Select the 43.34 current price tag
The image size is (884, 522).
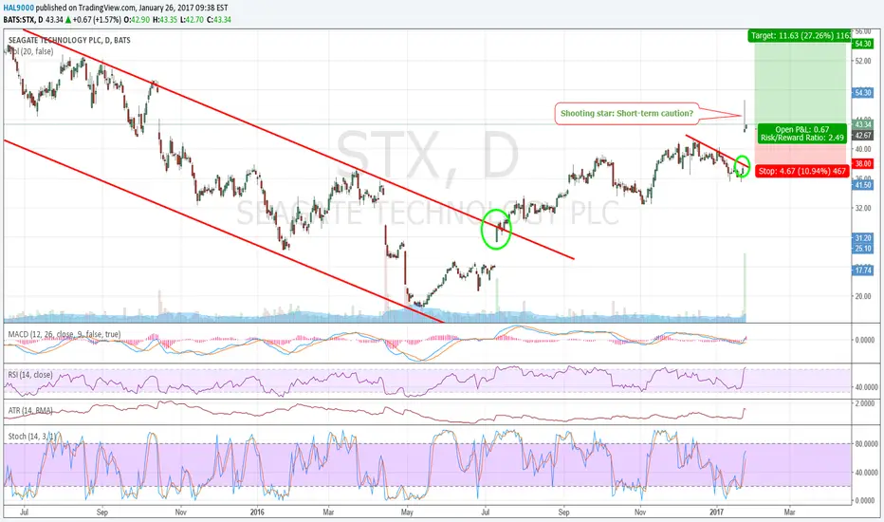863,124
